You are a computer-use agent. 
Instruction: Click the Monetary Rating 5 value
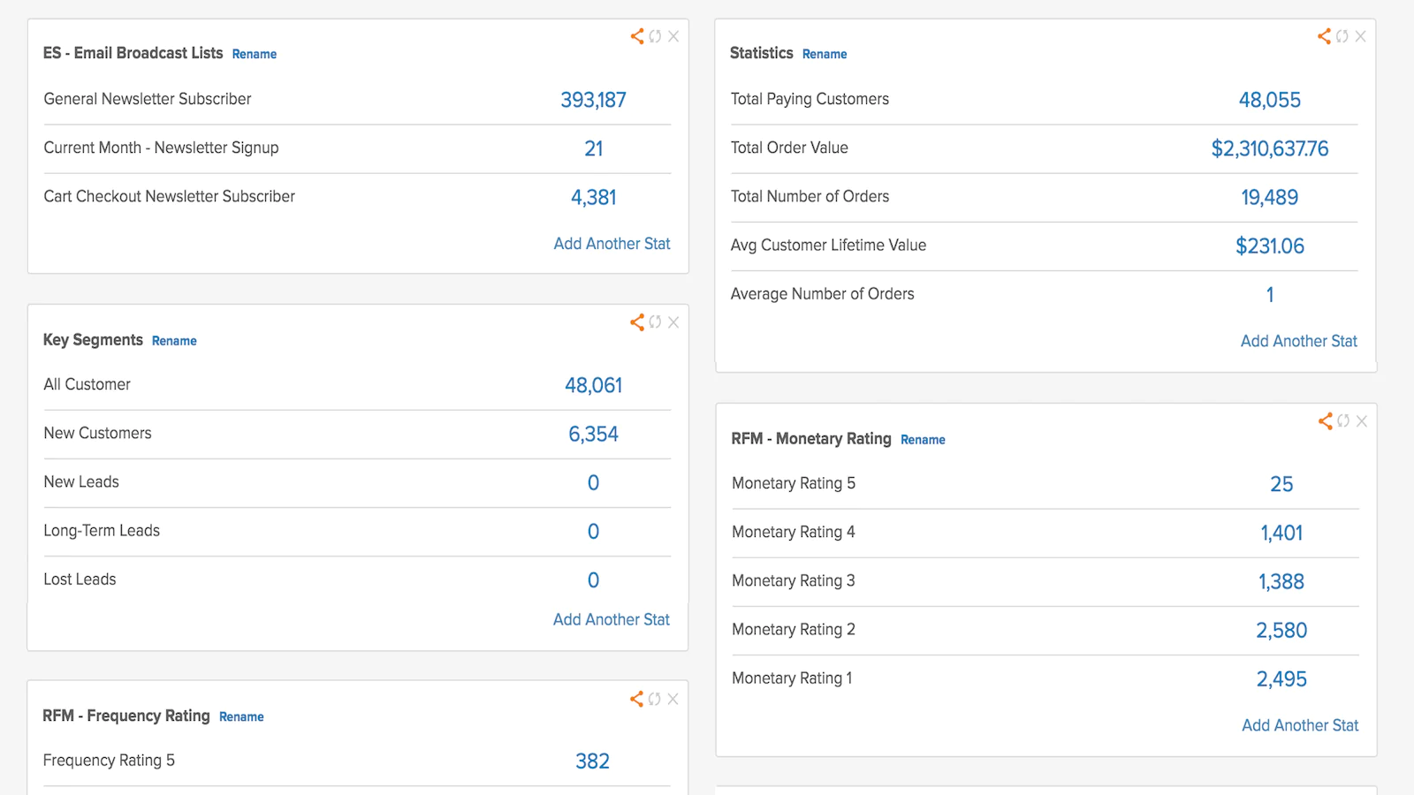click(x=1281, y=483)
